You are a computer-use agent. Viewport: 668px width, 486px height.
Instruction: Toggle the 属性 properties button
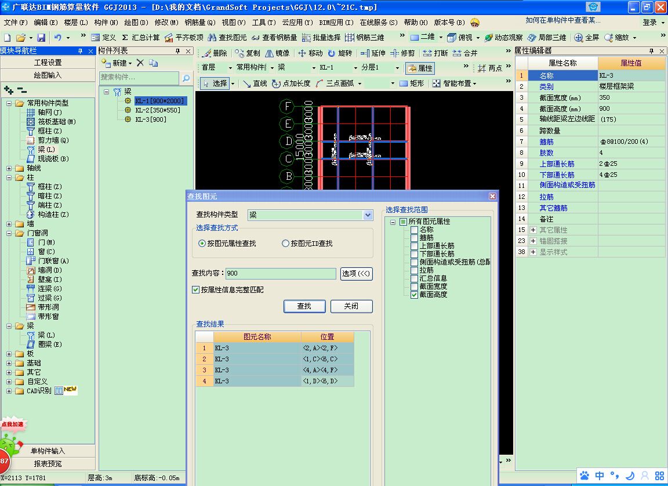[x=420, y=68]
